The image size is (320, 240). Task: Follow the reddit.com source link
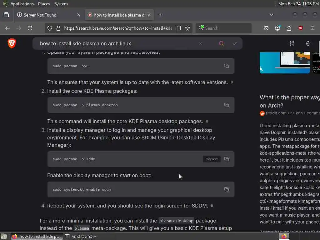(290, 113)
